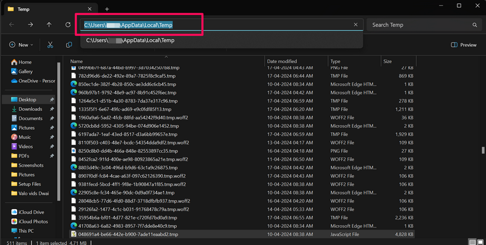Refresh the Temp folder view
The width and height of the screenshot is (486, 245).
(x=68, y=25)
